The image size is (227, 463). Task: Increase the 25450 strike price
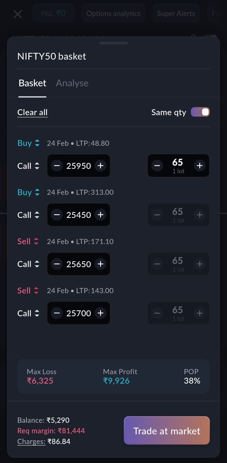(x=101, y=215)
